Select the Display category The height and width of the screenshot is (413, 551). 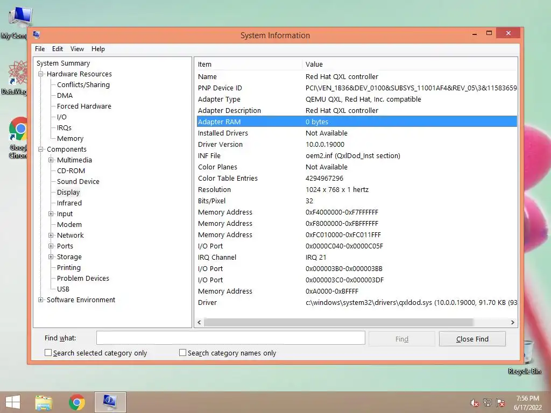[x=68, y=193]
